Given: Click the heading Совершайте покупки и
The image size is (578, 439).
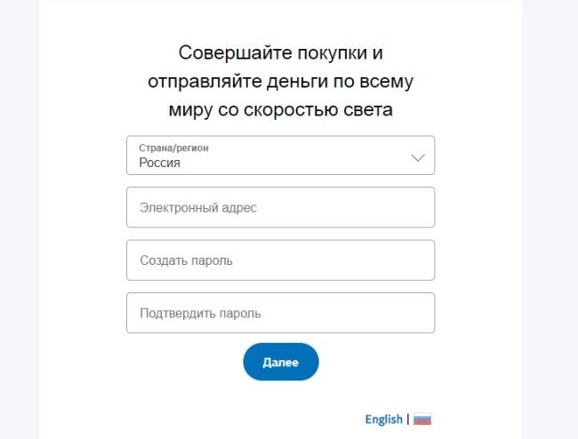Looking at the screenshot, I should [280, 52].
